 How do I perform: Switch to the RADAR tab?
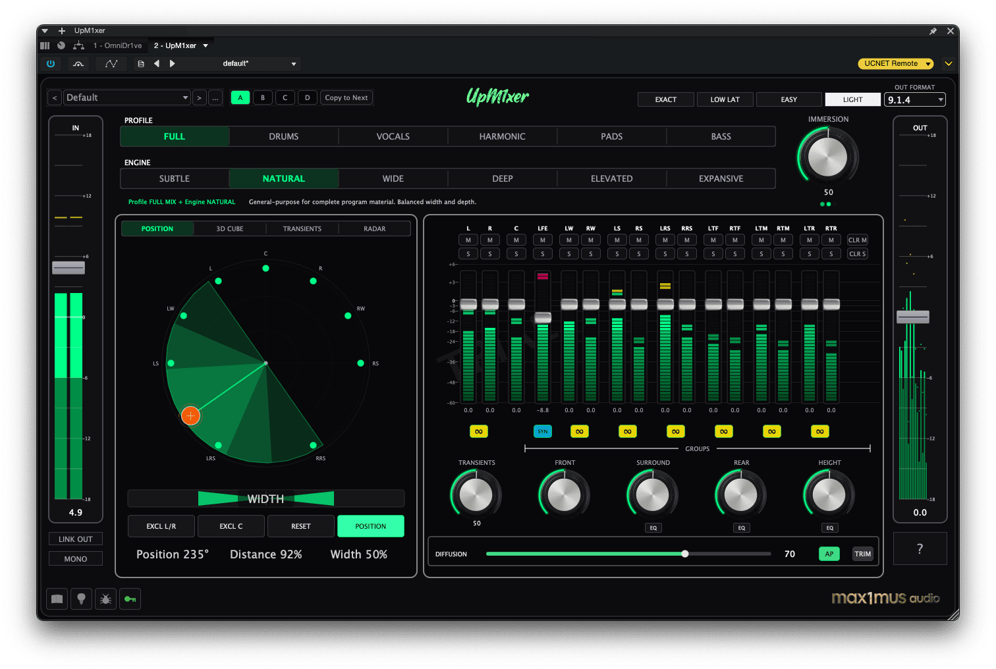click(x=375, y=228)
